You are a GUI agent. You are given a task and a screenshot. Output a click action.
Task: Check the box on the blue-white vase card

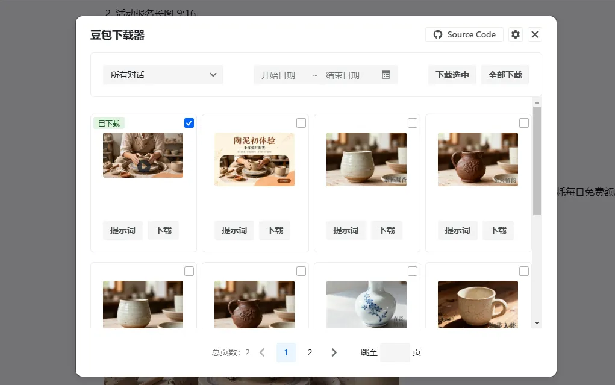[x=413, y=271]
